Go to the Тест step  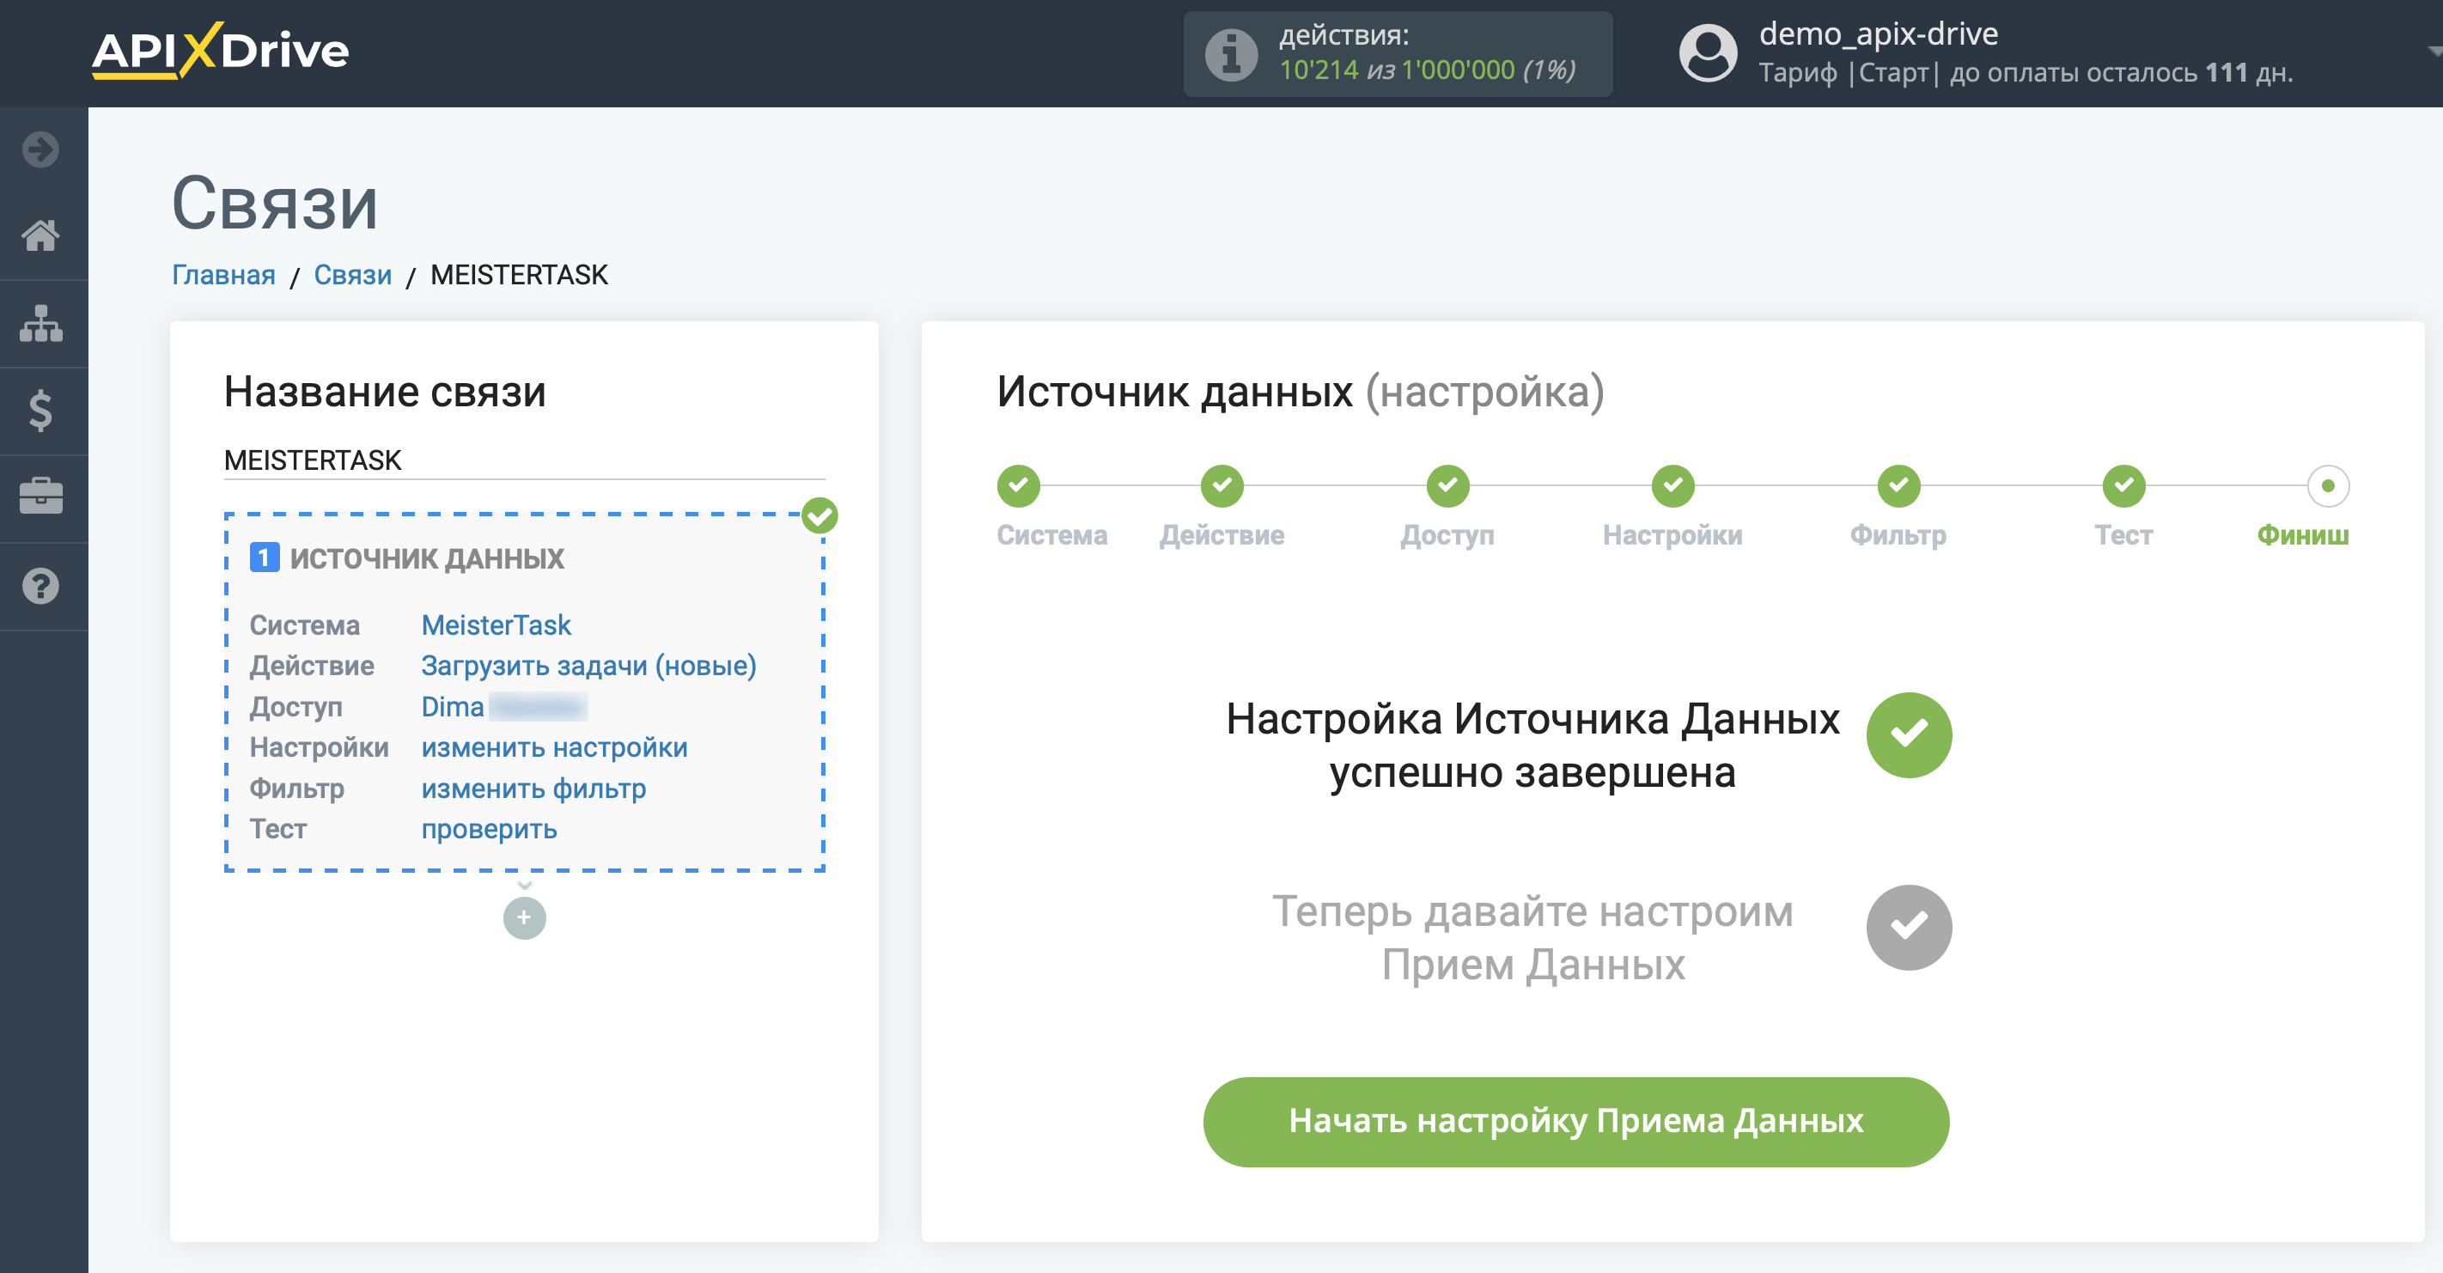pos(2123,485)
